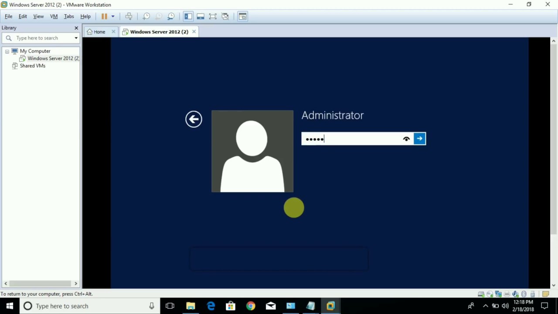Select Shared VMs in the library

click(x=32, y=66)
